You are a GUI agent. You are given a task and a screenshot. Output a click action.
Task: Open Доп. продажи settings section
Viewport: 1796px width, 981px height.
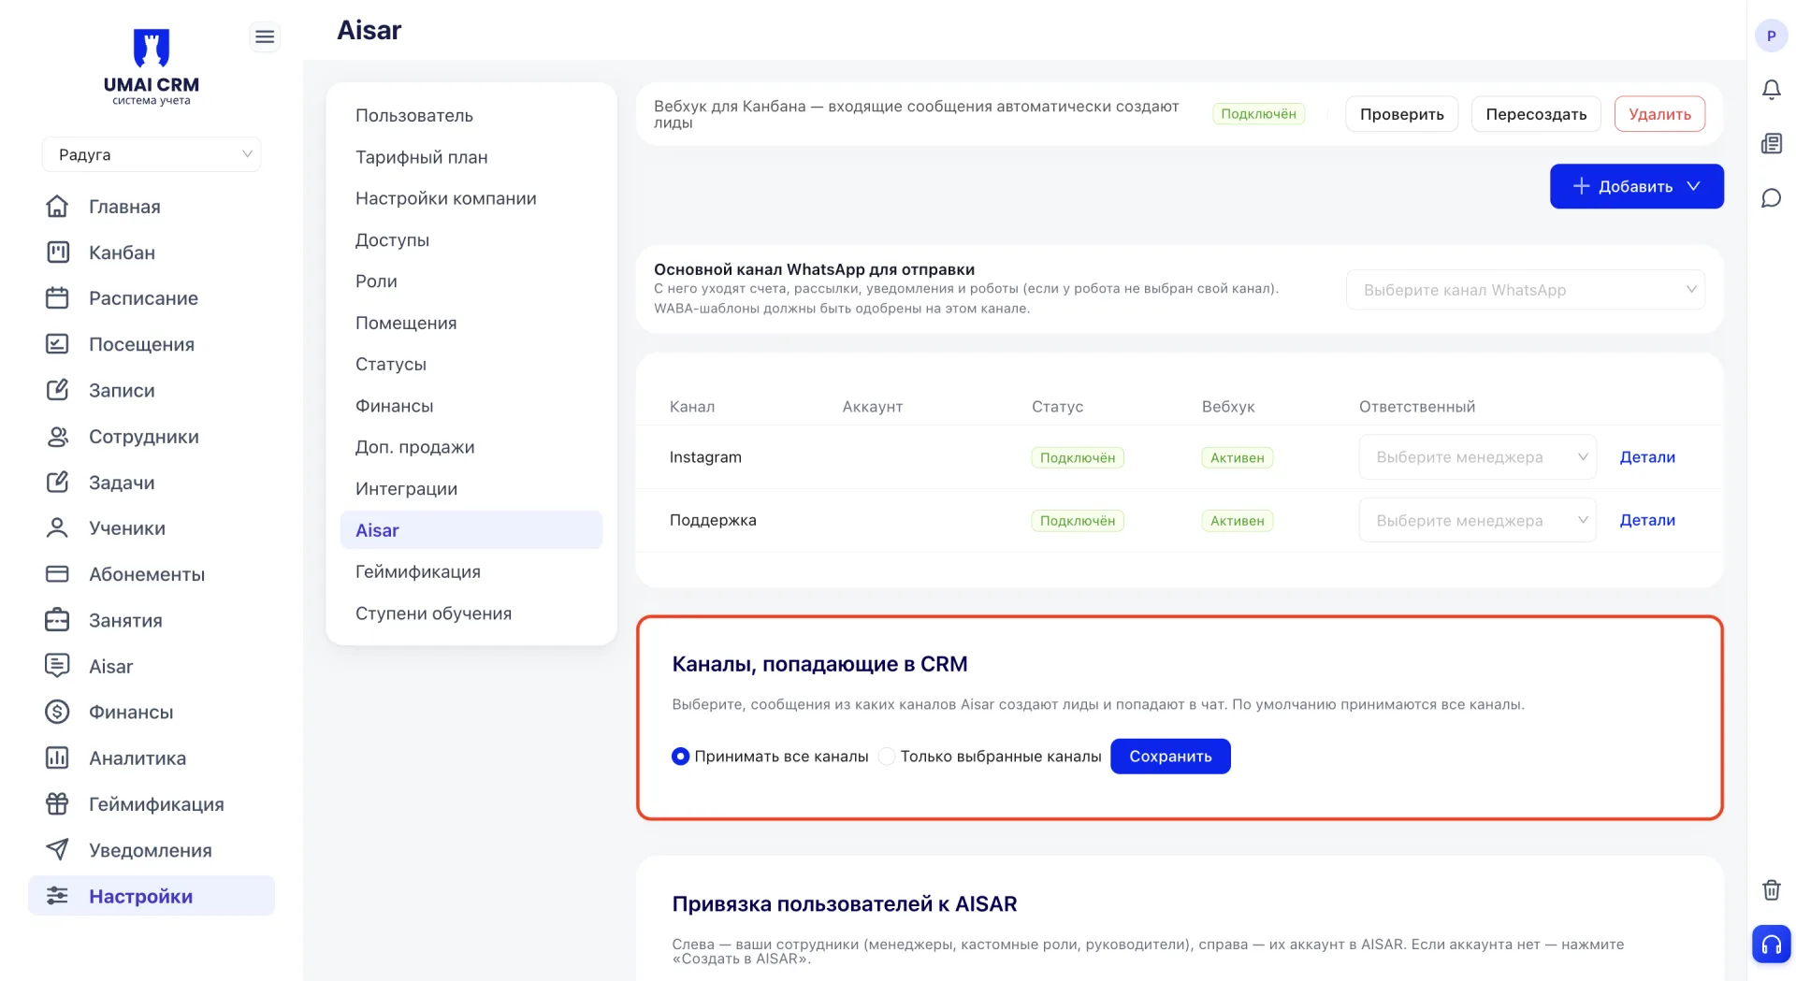tap(471, 447)
